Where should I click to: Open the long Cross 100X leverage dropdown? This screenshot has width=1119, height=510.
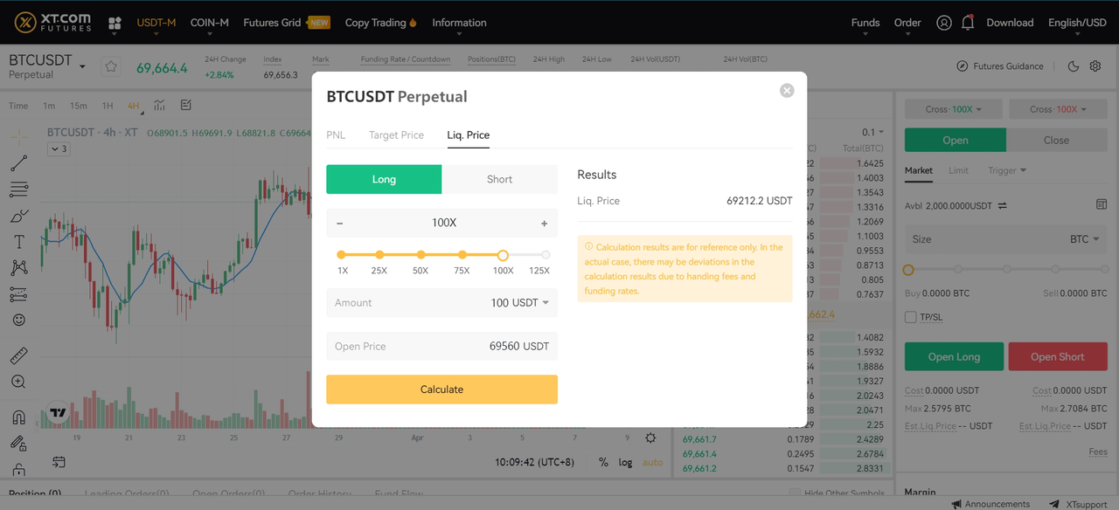[954, 109]
